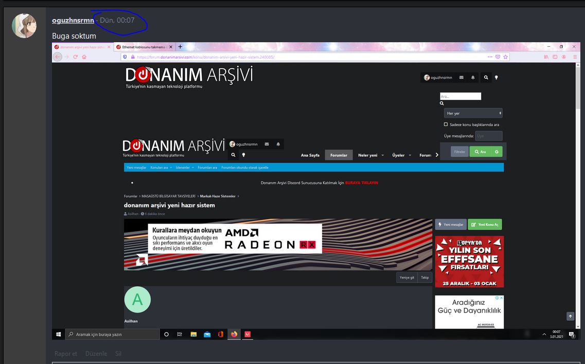Screen dimensions: 585x364
Task: Expand the Üyeler menu arrow
Action: pos(410,155)
